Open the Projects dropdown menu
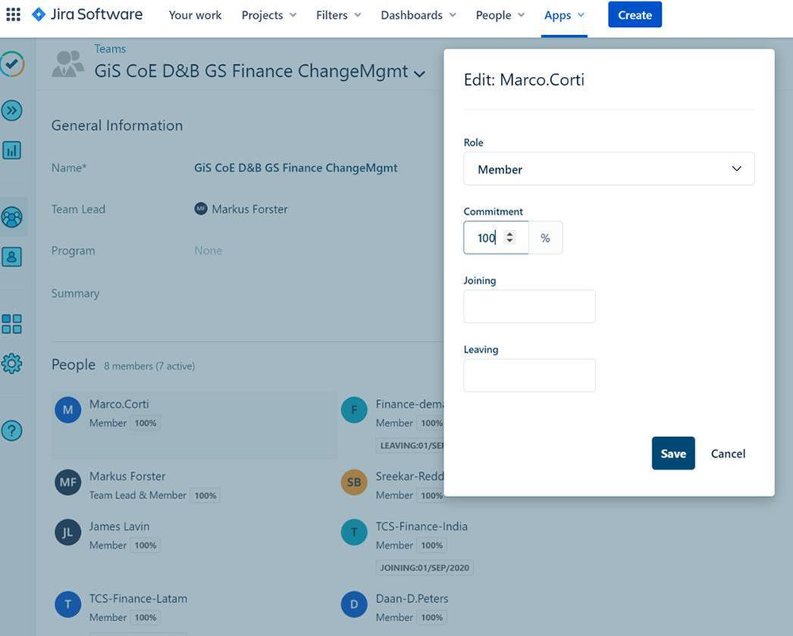This screenshot has width=793, height=636. pos(269,15)
